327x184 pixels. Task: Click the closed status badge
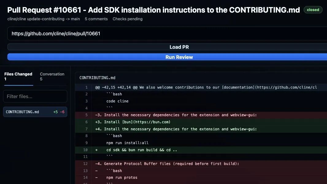coord(313,10)
